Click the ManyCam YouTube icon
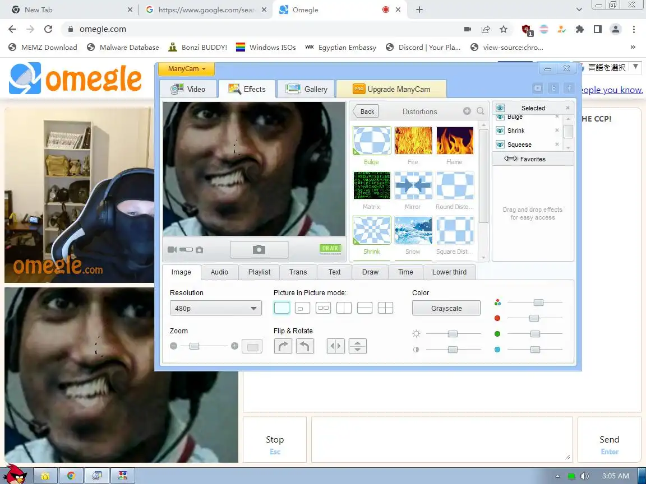This screenshot has width=646, height=484. [x=538, y=87]
